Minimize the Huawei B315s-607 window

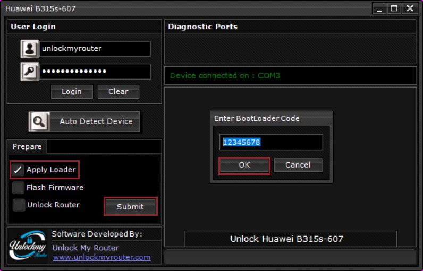click(379, 8)
